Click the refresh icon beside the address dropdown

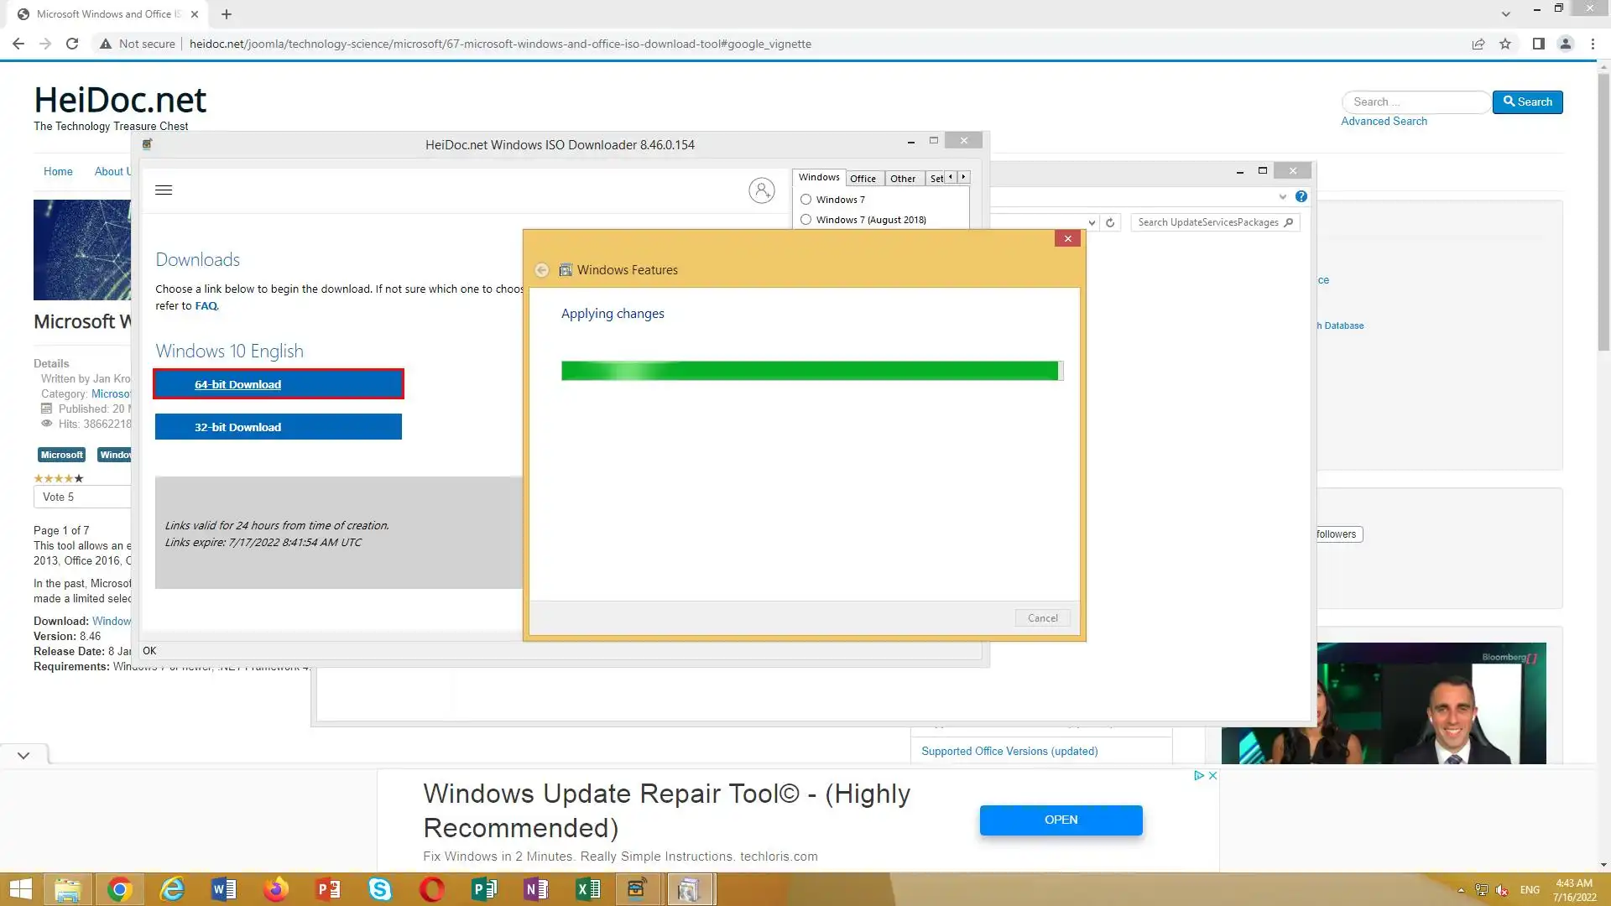1110,222
